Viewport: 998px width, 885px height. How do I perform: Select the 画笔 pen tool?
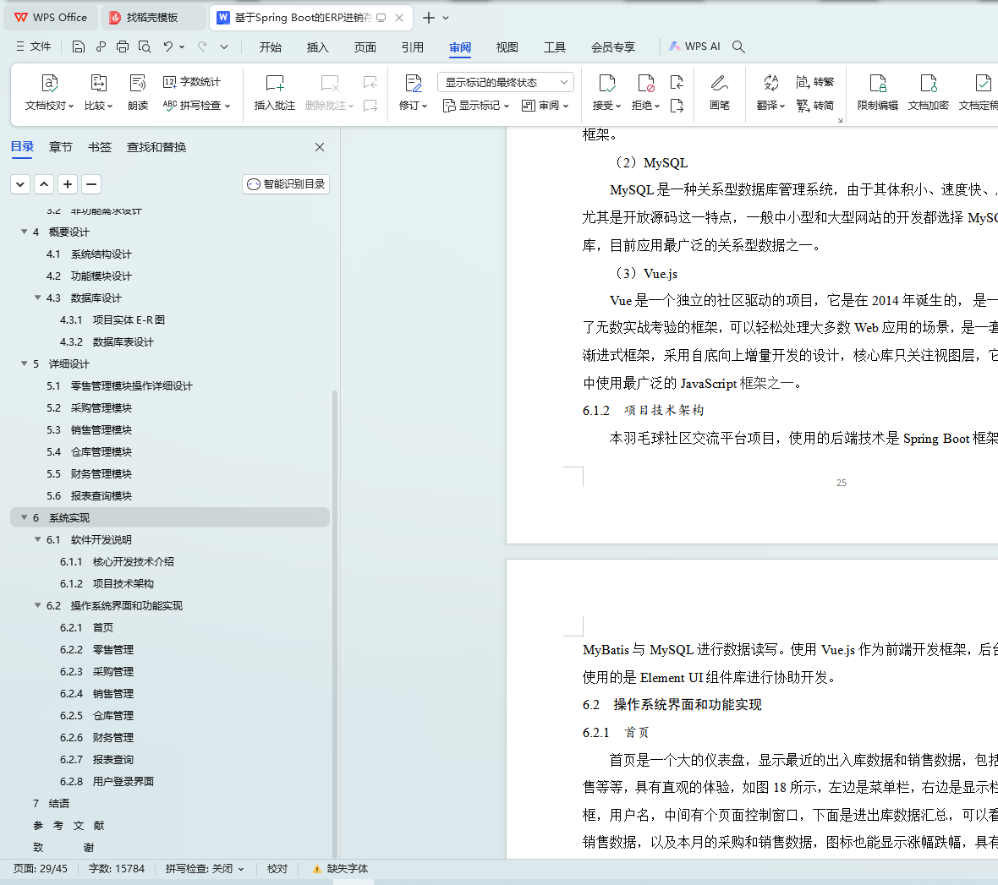tap(720, 92)
